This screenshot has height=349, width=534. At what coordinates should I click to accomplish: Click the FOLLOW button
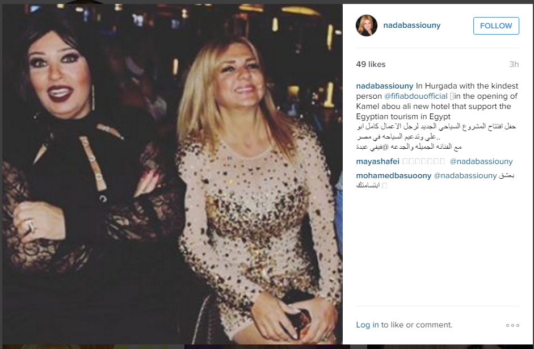(496, 26)
